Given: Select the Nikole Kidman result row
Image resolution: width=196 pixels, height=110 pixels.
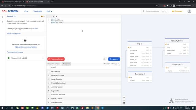Looking at the screenshot, I should click(x=84, y=98).
